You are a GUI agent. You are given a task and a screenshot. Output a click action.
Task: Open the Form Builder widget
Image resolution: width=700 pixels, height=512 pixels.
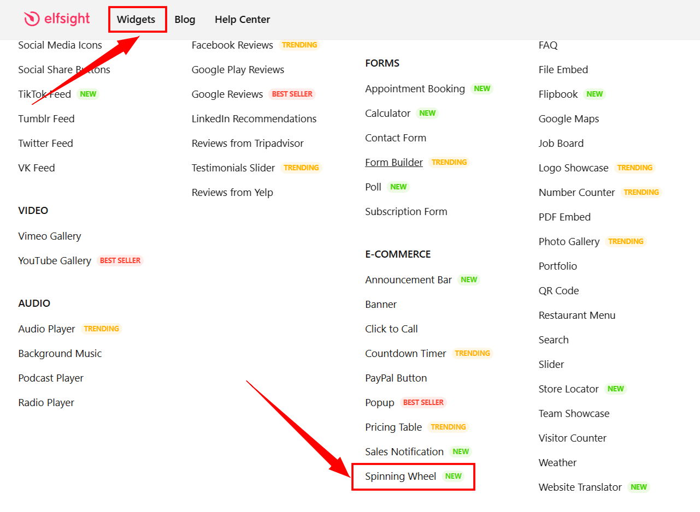point(394,163)
